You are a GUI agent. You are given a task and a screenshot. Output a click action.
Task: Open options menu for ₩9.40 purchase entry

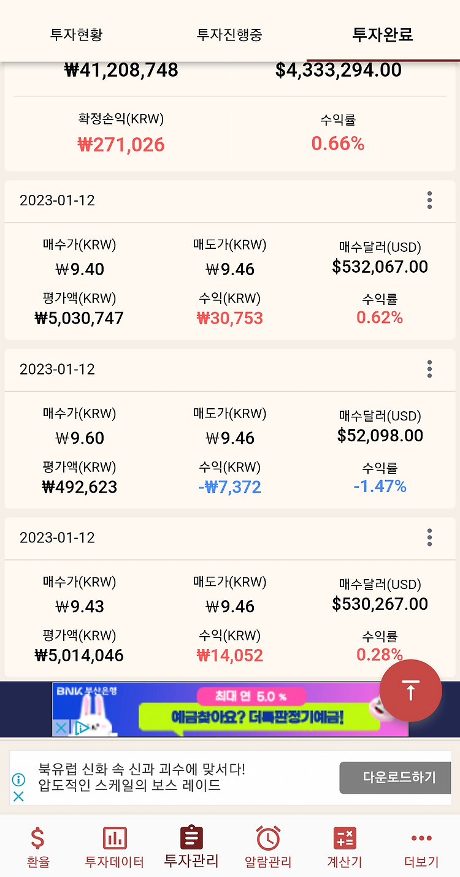(x=429, y=200)
